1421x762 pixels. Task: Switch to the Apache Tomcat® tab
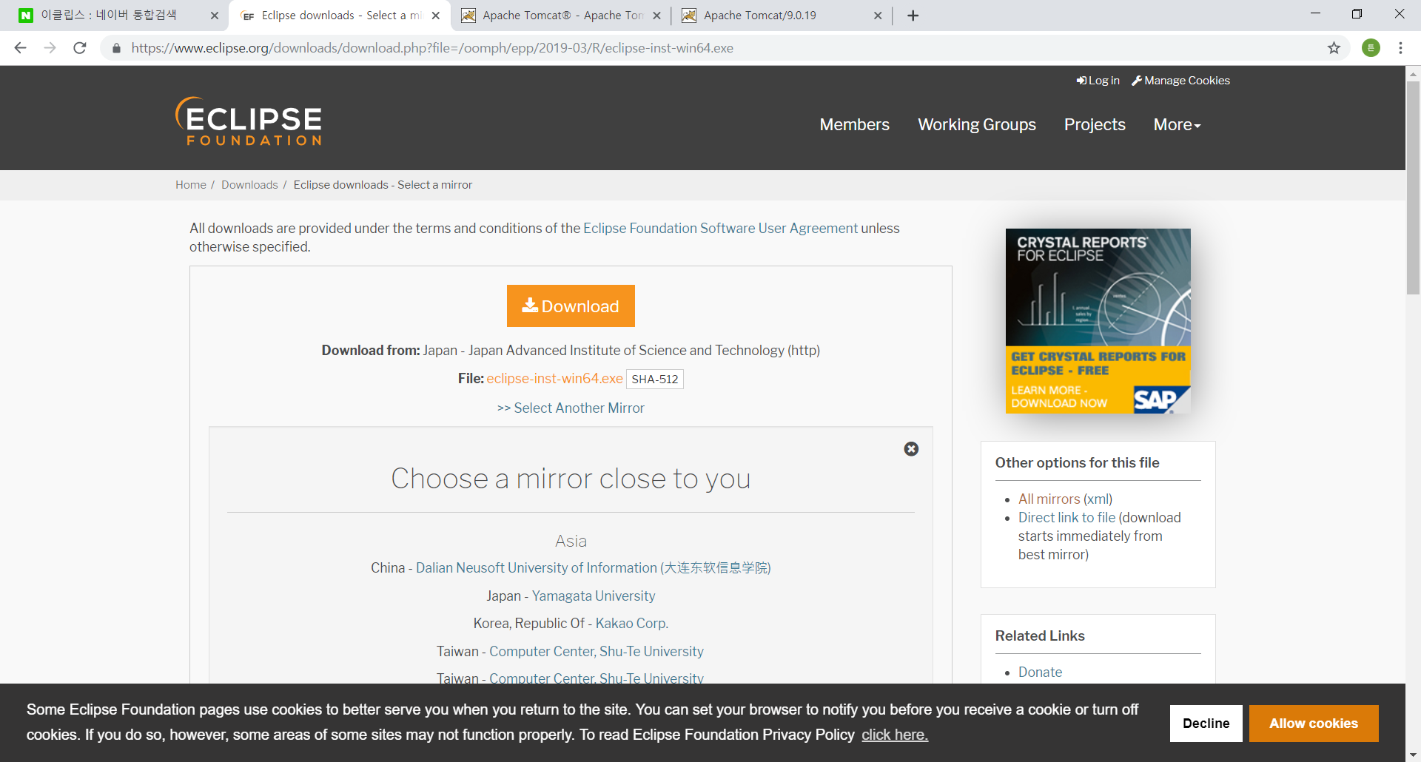click(561, 16)
